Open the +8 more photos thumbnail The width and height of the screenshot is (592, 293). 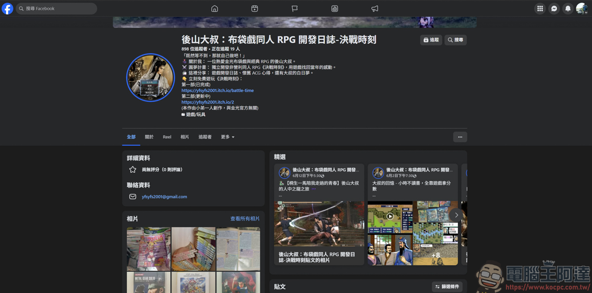pos(435,255)
